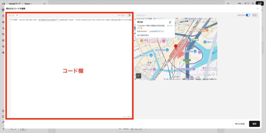The image size is (266, 133).
Task: Open the 拡大地図を表示 link
Action: 143,35
